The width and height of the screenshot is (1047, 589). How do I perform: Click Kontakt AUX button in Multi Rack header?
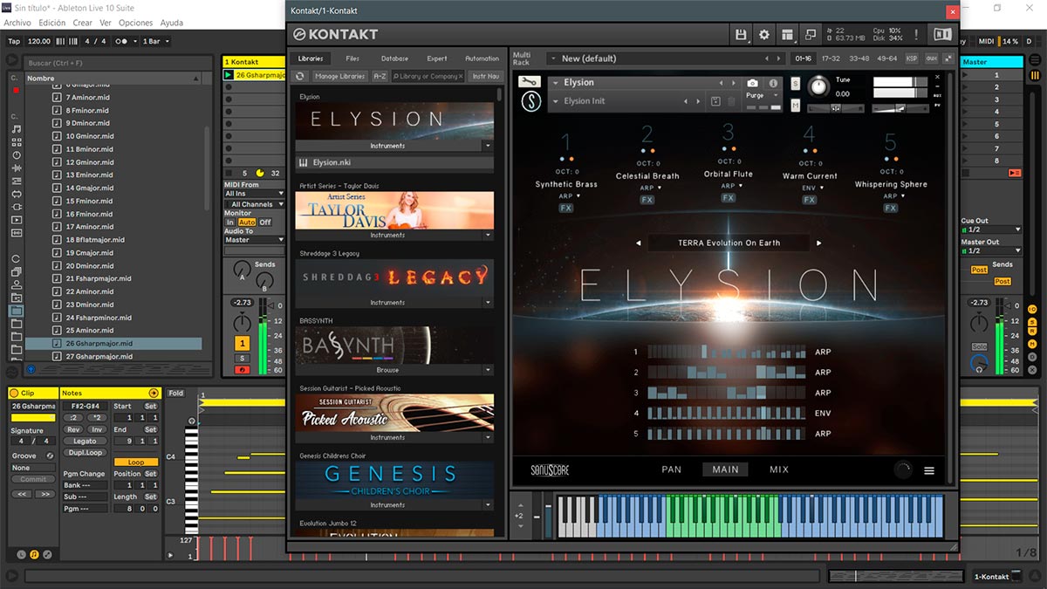pos(931,58)
